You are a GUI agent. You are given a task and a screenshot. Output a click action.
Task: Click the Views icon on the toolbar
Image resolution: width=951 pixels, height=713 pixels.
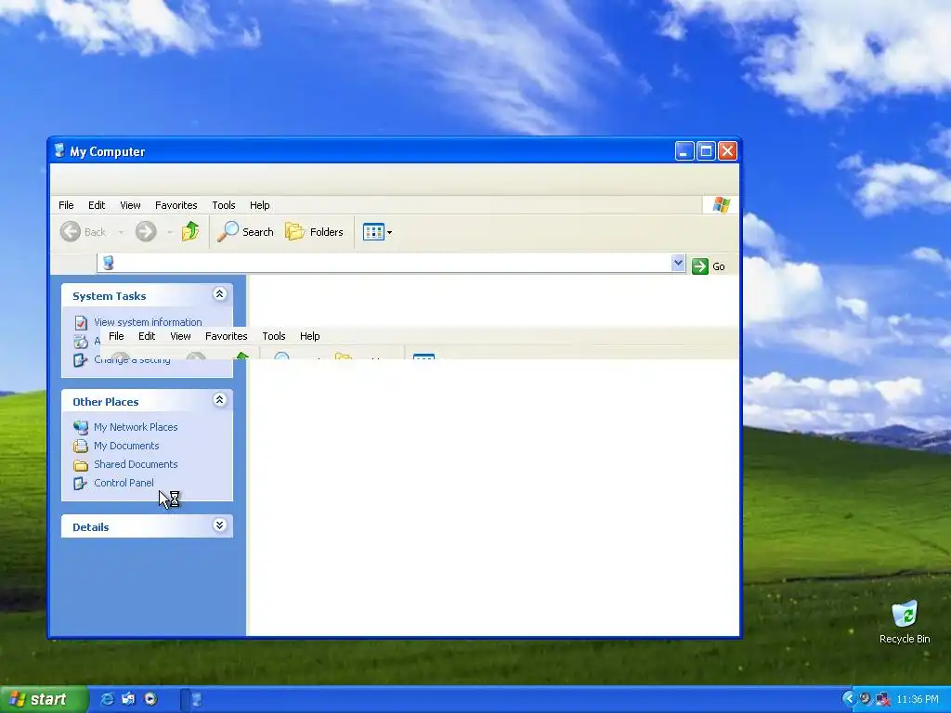[x=373, y=231]
